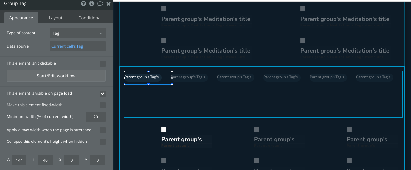Viewport: 411px width, 170px height.
Task: Click the W width input field
Action: [19, 160]
